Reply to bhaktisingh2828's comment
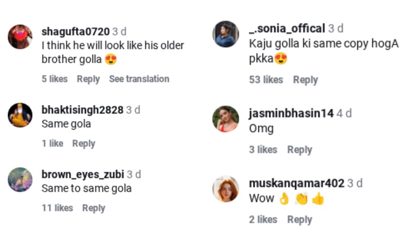 83,143
